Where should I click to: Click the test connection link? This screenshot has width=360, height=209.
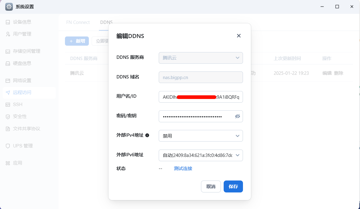pos(183,168)
